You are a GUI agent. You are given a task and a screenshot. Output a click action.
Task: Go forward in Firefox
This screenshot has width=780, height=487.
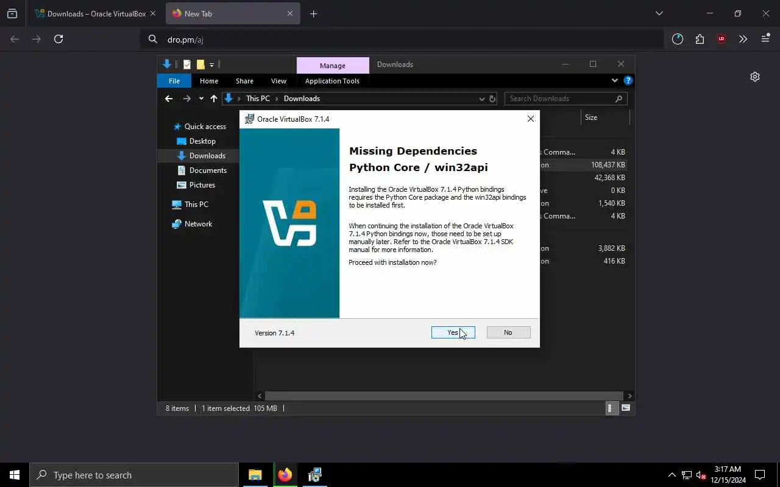tap(37, 39)
